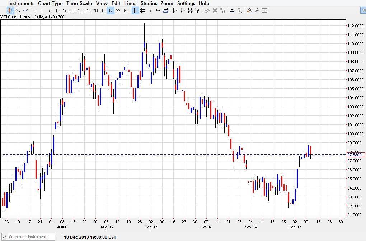Select the 1H time scale button
The height and width of the screenshot is (241, 366).
tap(80, 10)
